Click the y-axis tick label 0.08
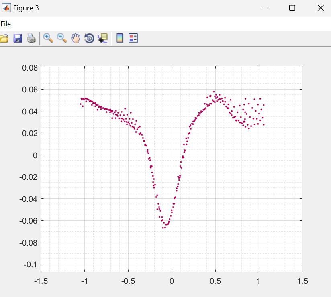 [x=30, y=67]
